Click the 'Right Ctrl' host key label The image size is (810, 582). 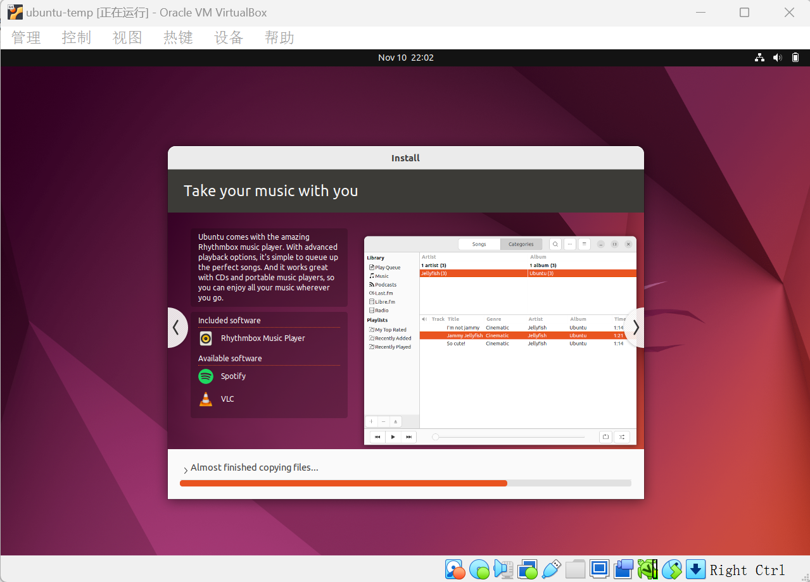(747, 570)
